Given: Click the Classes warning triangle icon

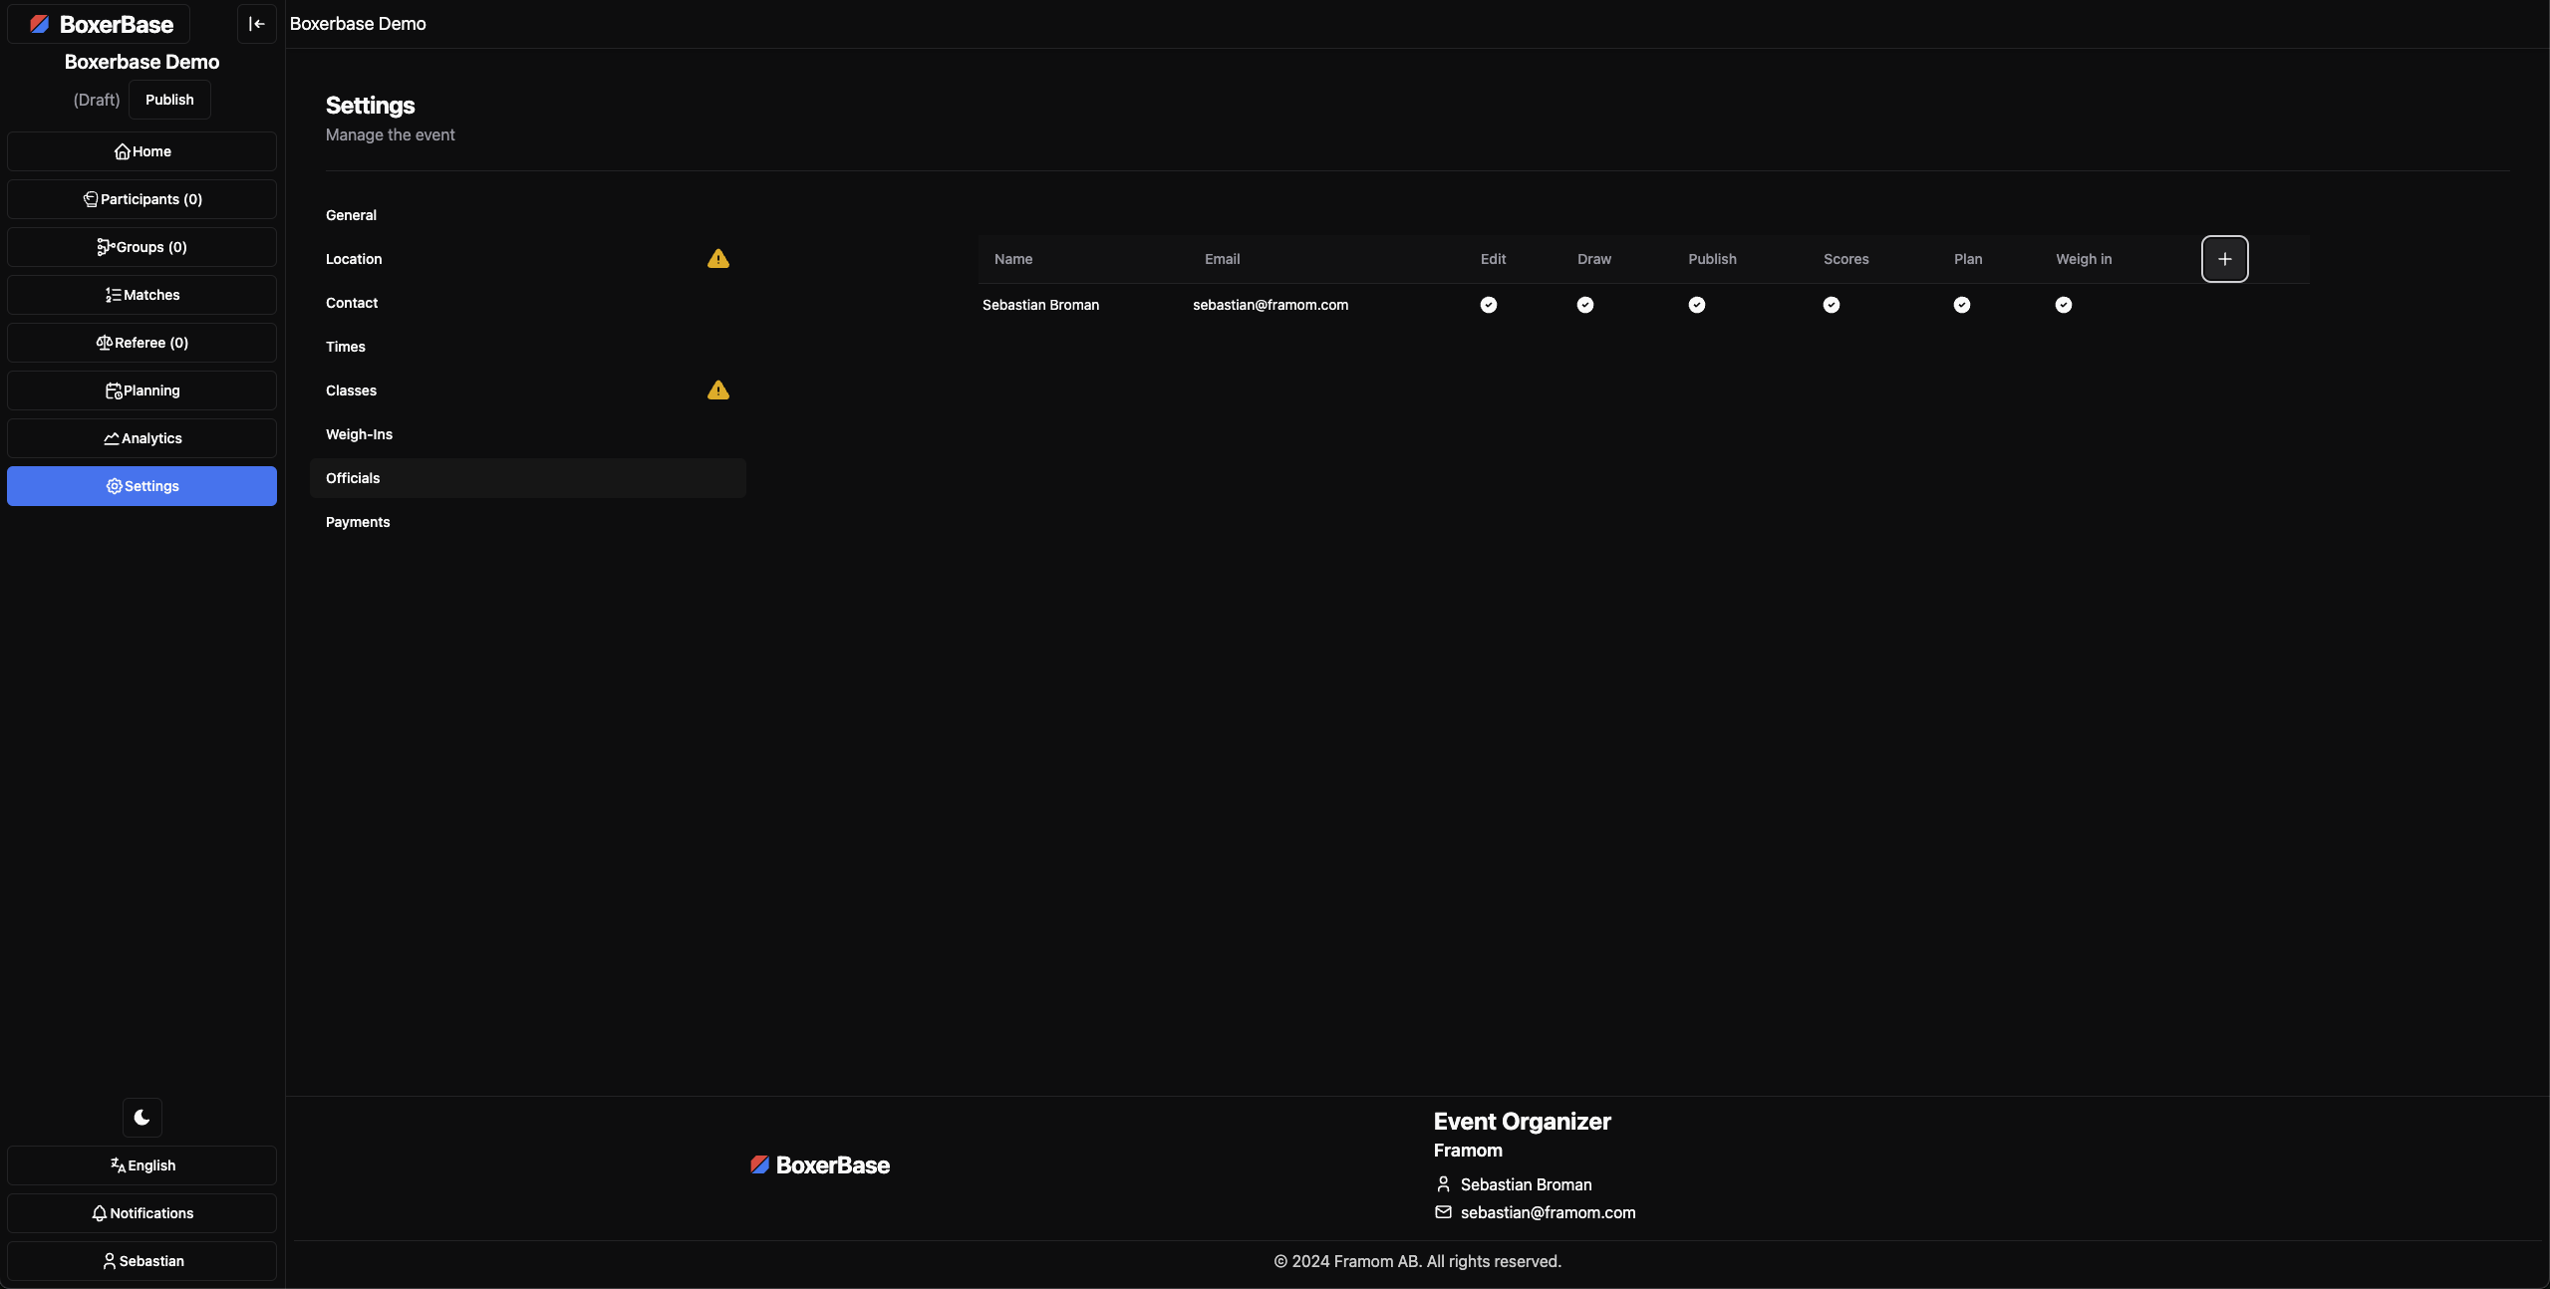Looking at the screenshot, I should pyautogui.click(x=717, y=390).
